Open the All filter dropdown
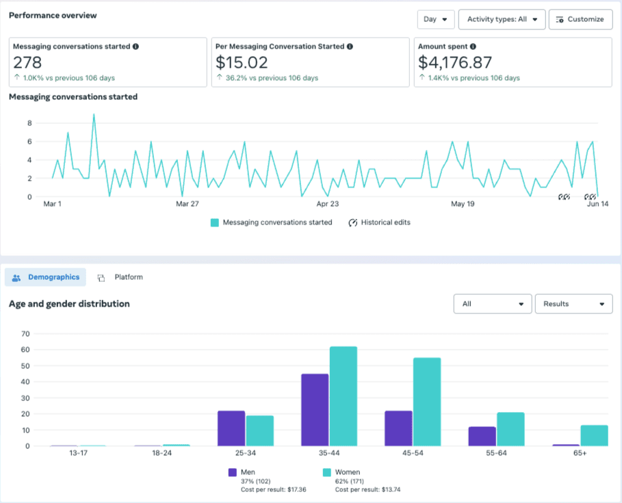 click(492, 304)
